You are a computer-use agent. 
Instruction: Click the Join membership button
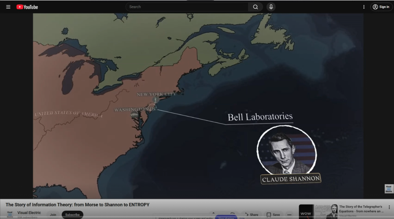(x=53, y=215)
